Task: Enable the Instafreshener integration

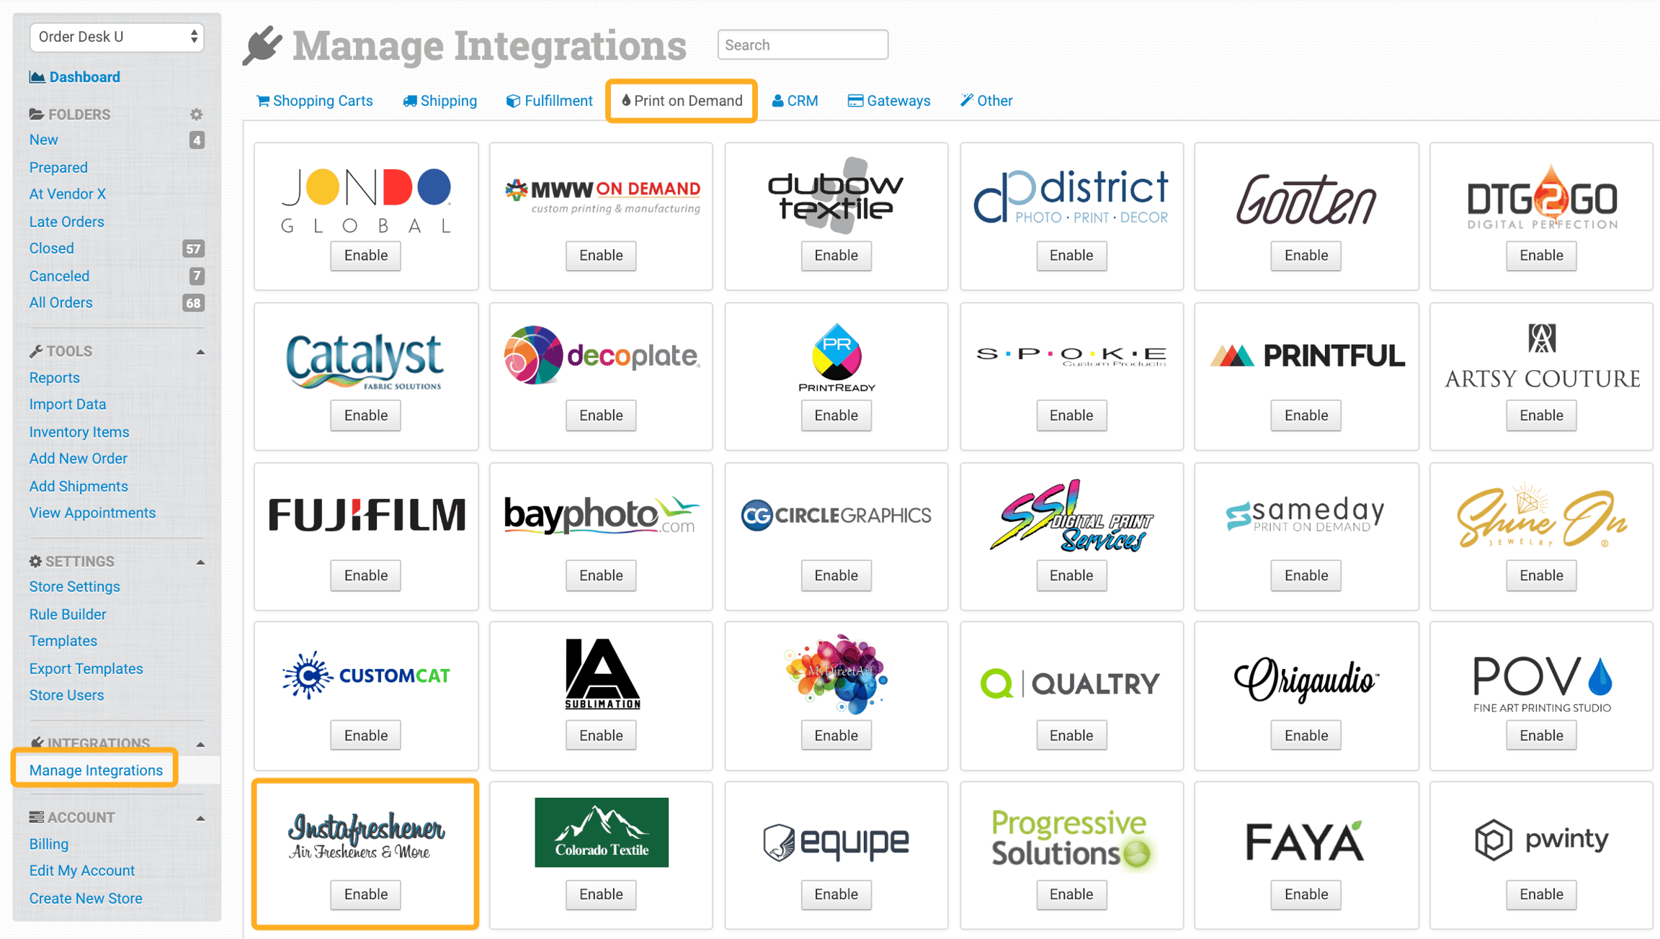Action: coord(366,894)
